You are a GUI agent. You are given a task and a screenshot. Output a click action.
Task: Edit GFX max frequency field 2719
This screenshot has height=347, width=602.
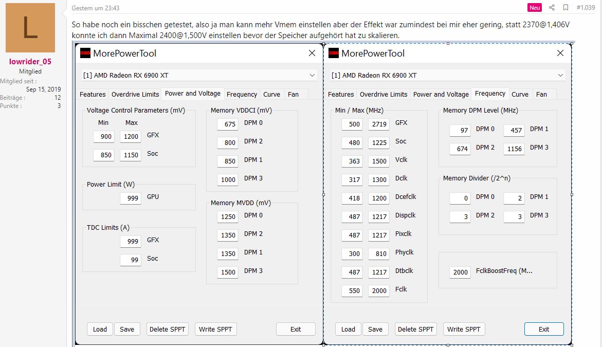point(379,124)
